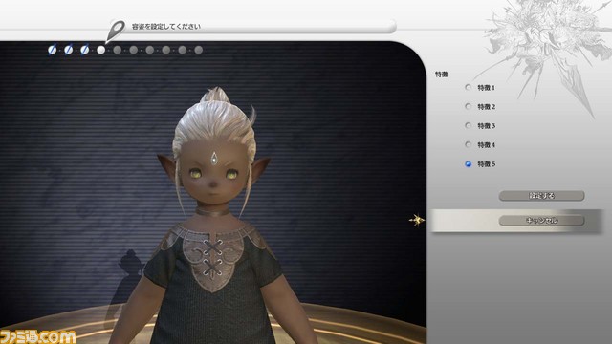
Task: Click the current white step marker
Action: coord(101,50)
